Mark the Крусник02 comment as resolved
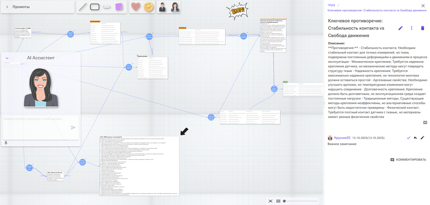Viewport: 430px width, 205px height. click(409, 138)
